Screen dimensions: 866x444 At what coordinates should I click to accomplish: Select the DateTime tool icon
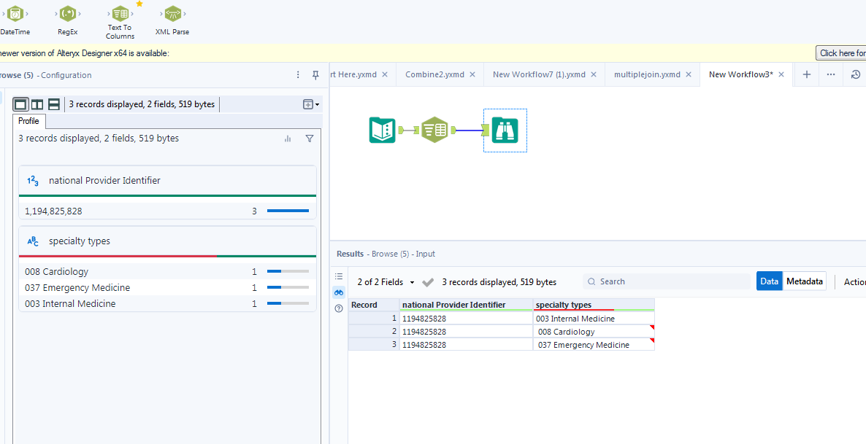[14, 13]
